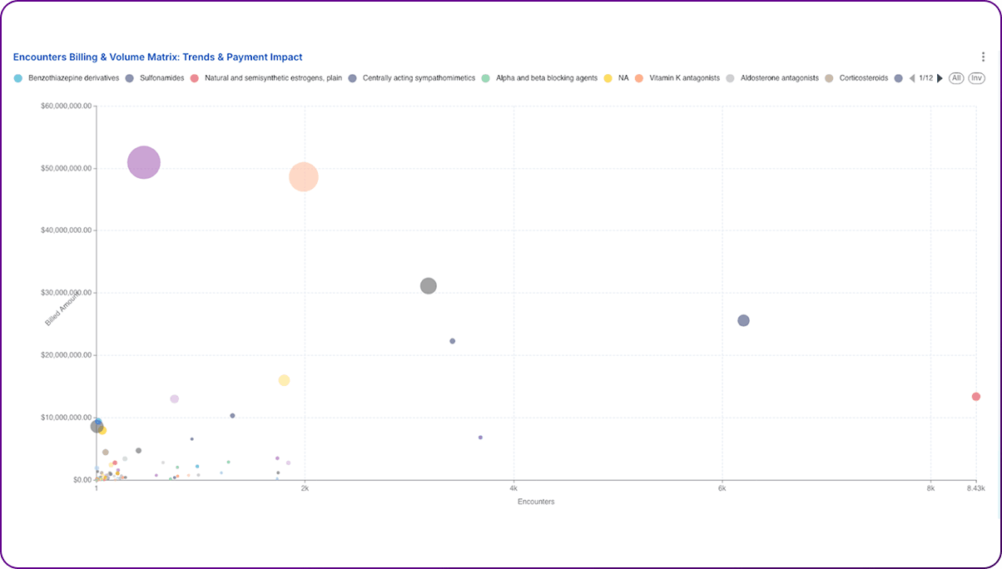Click the yellow bubble near $16M
The height and width of the screenshot is (569, 1002).
(284, 380)
